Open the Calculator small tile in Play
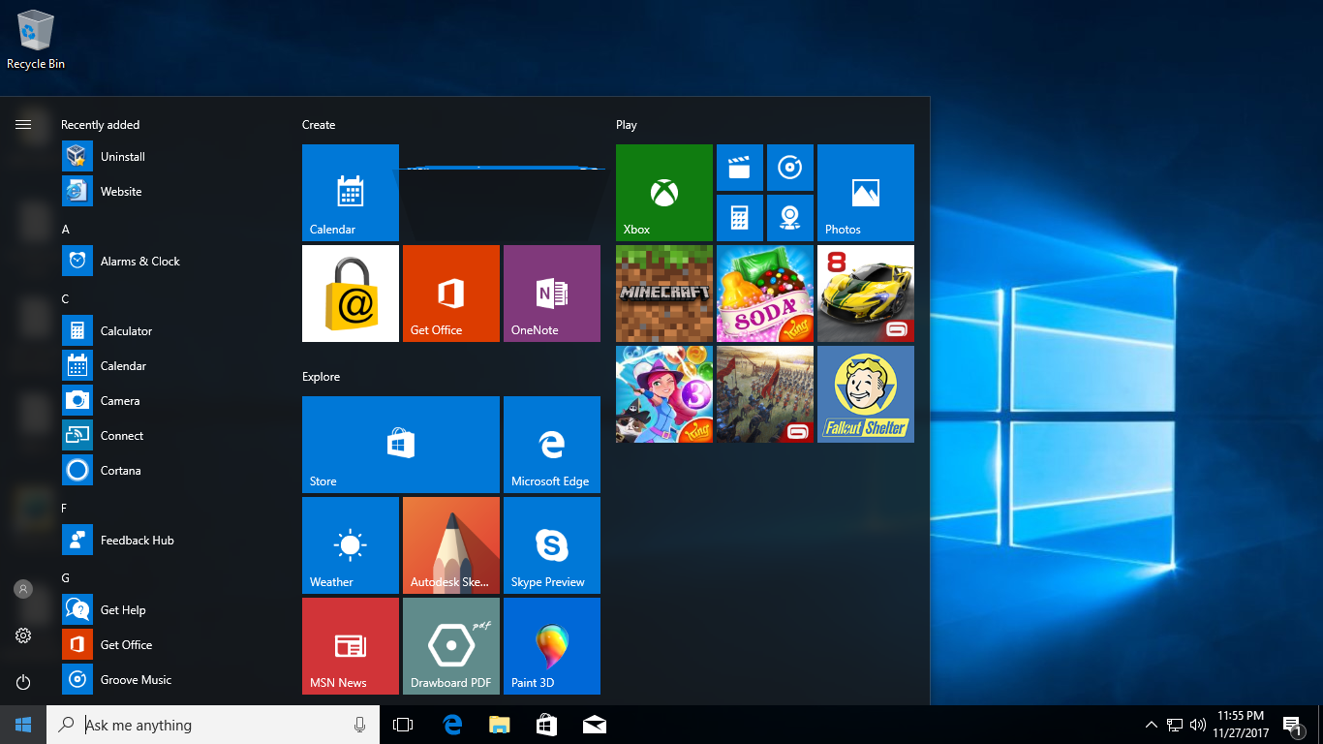 coord(740,218)
